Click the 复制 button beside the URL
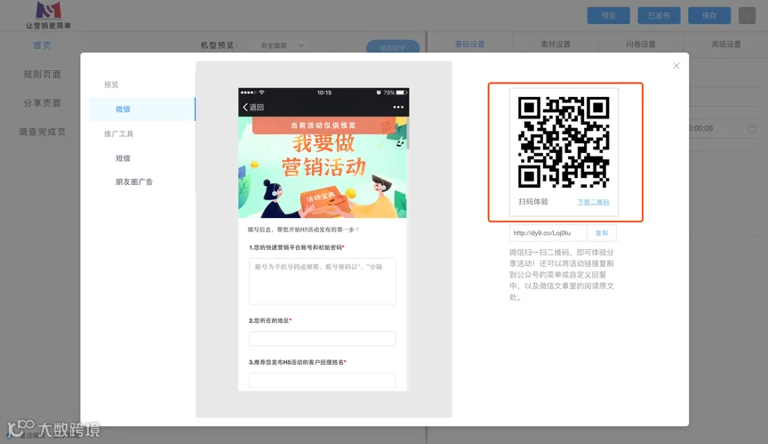The height and width of the screenshot is (444, 768). 602,233
